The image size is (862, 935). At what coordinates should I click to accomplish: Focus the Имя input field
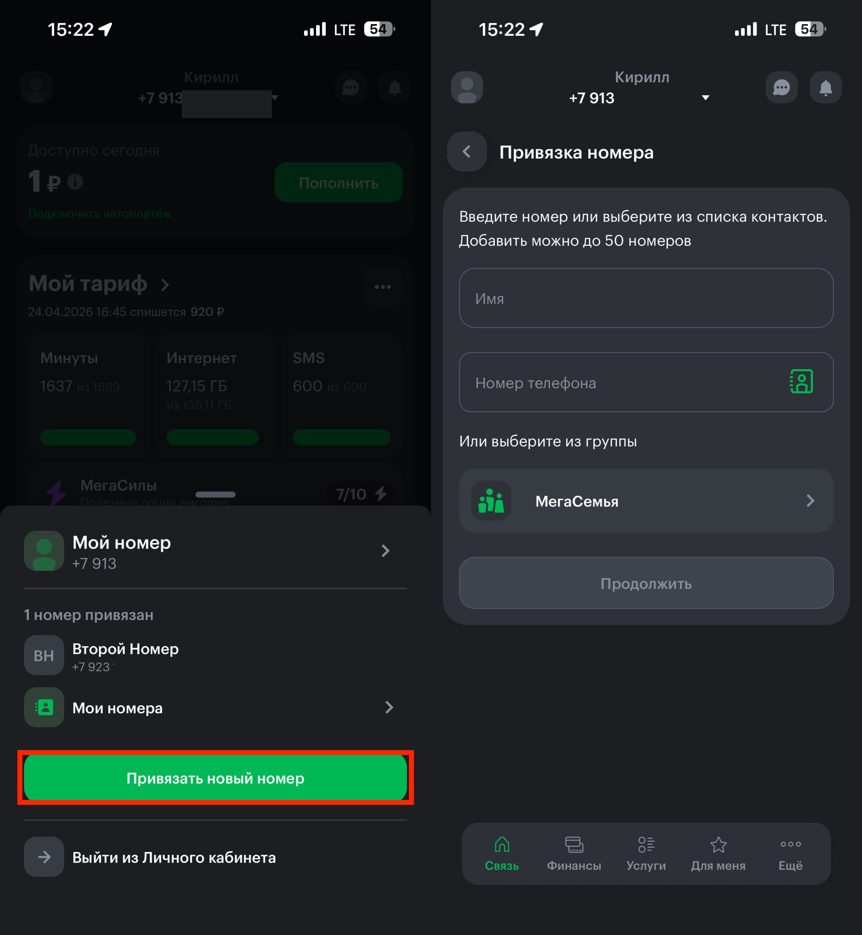point(646,298)
